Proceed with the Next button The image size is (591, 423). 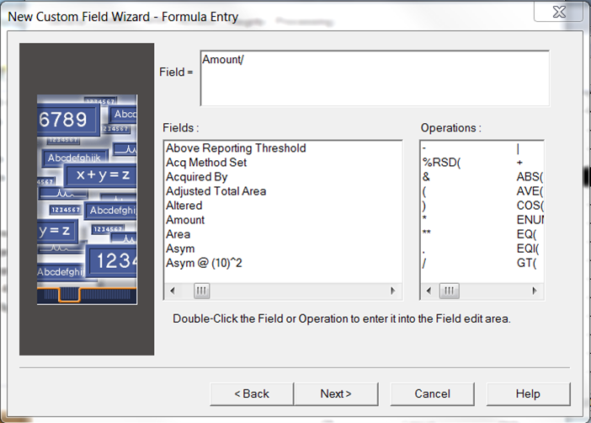336,394
